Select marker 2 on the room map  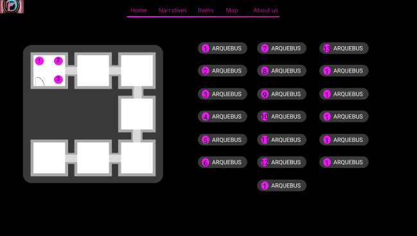58,61
